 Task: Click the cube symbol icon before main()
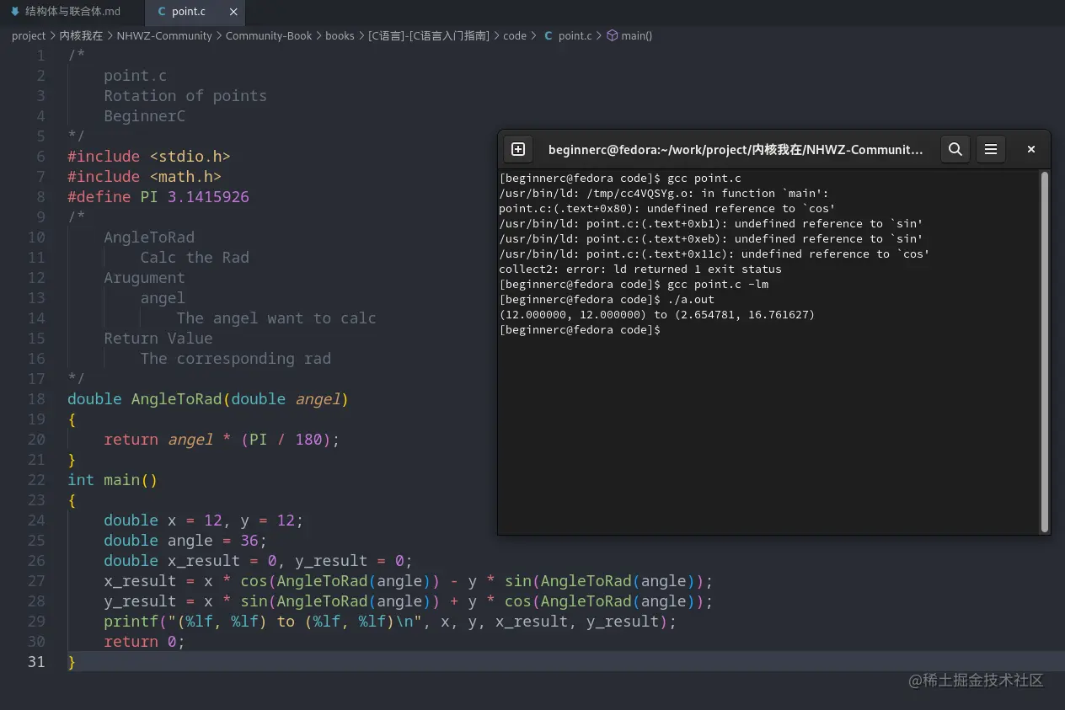(x=613, y=35)
